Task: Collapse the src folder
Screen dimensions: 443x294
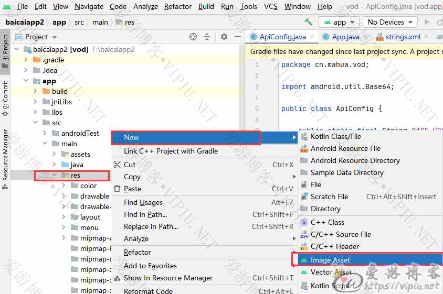Action: click(35, 123)
